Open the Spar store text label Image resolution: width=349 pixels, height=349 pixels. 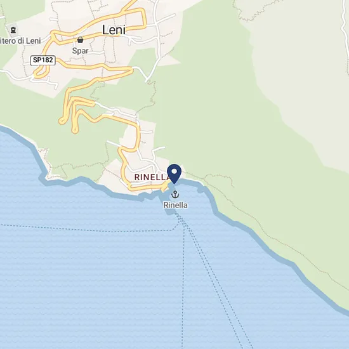coord(81,51)
